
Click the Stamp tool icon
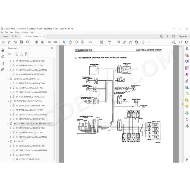(x=137, y=42)
